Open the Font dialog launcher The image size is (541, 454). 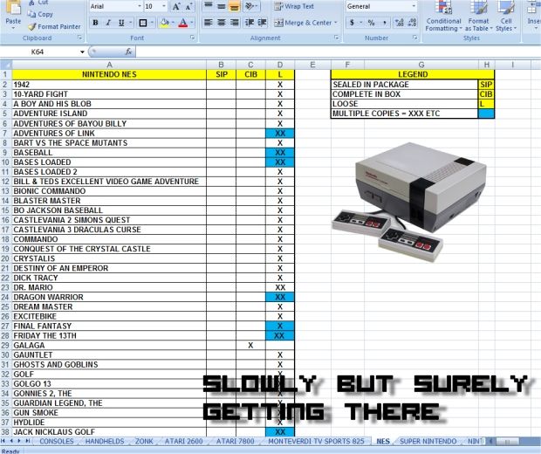tap(193, 38)
